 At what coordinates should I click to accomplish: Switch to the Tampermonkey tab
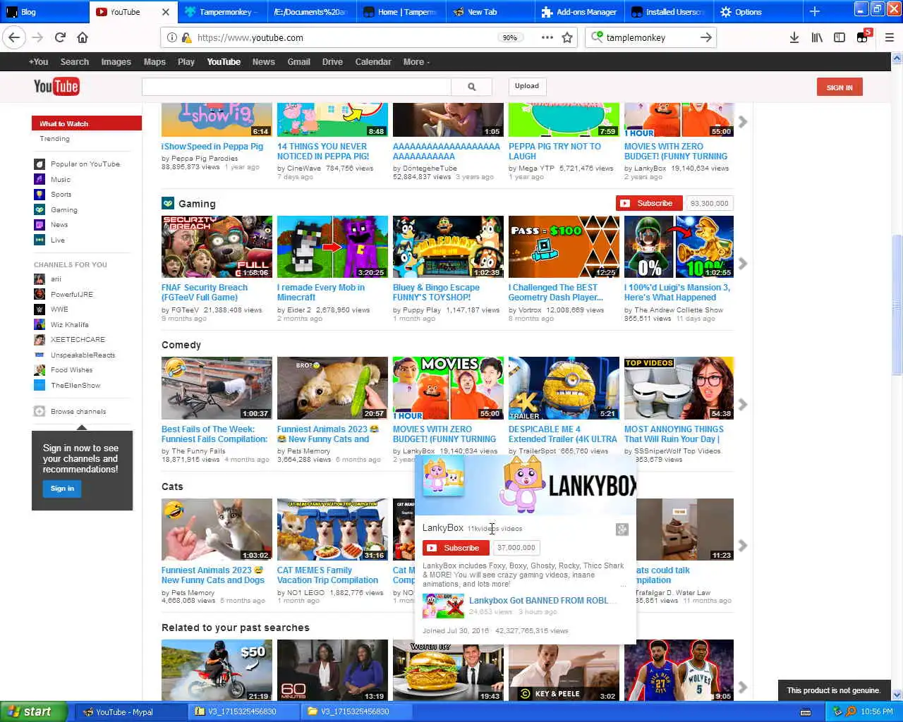(x=222, y=12)
